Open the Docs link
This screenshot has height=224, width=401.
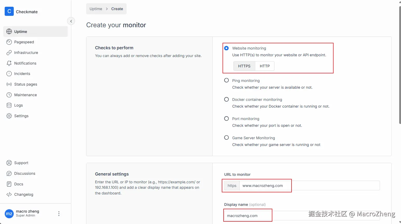(19, 184)
